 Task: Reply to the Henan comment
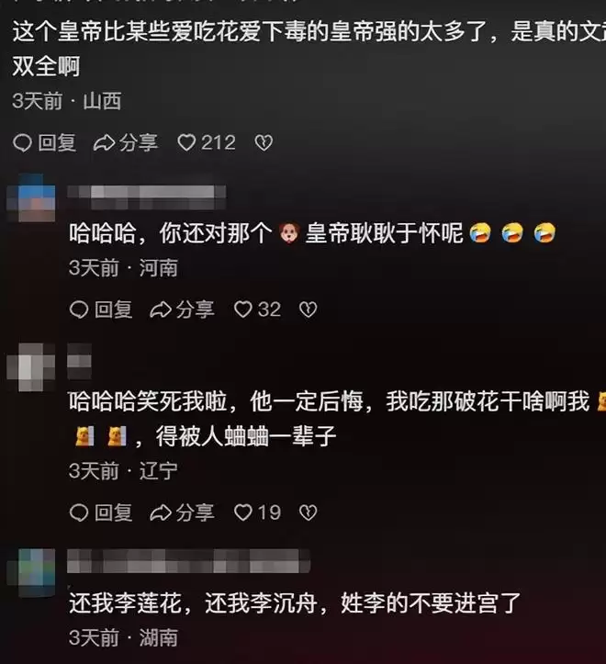coord(101,309)
